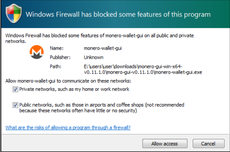Screen dimensions: 230x152
Task: Toggle the Private networks checkbox
Action: coord(15,89)
